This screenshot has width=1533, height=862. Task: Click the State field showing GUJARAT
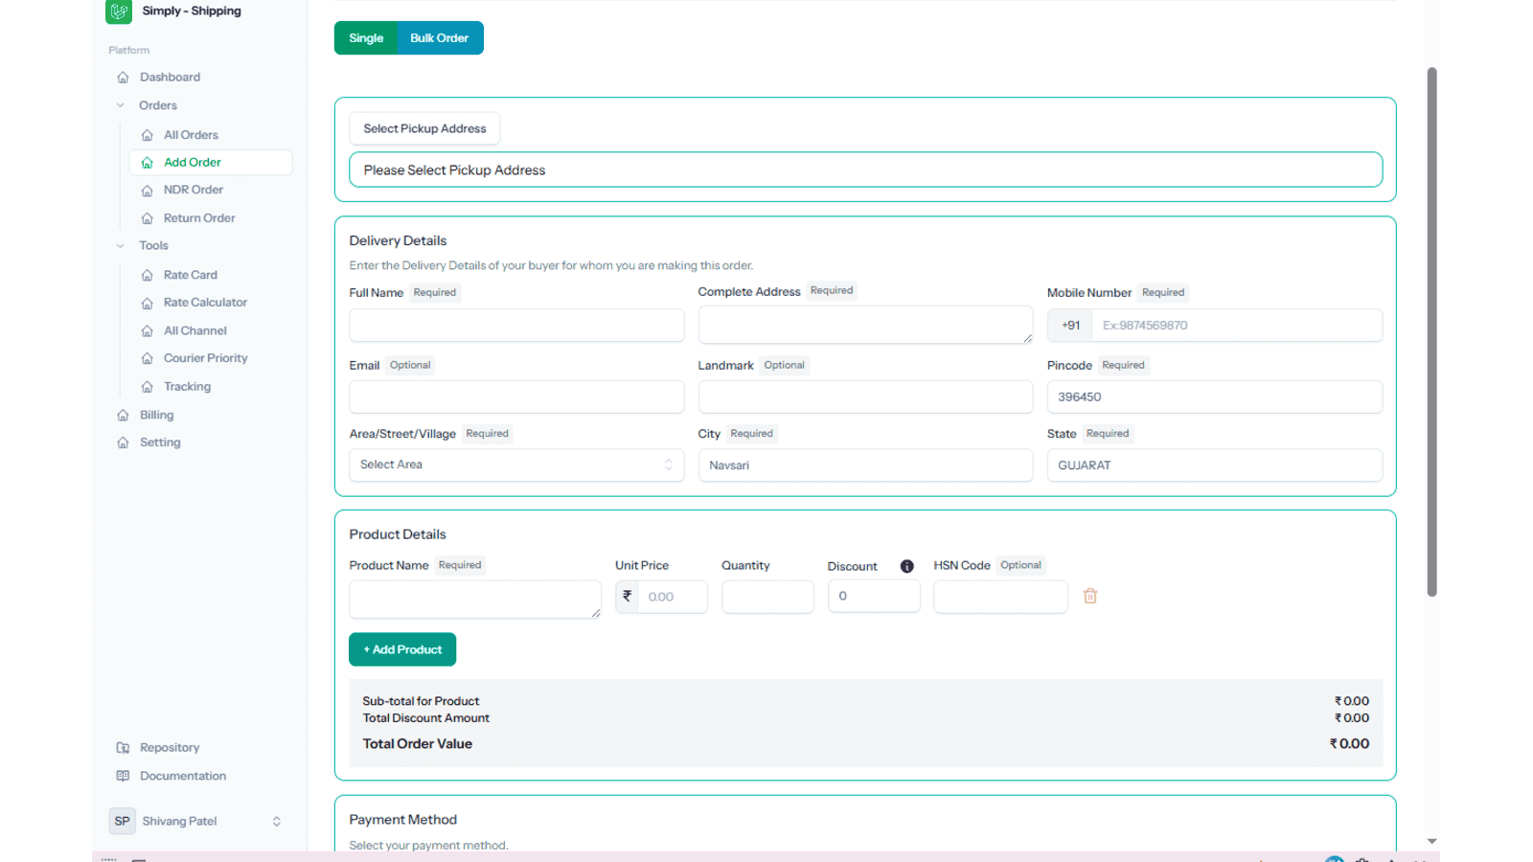tap(1215, 465)
